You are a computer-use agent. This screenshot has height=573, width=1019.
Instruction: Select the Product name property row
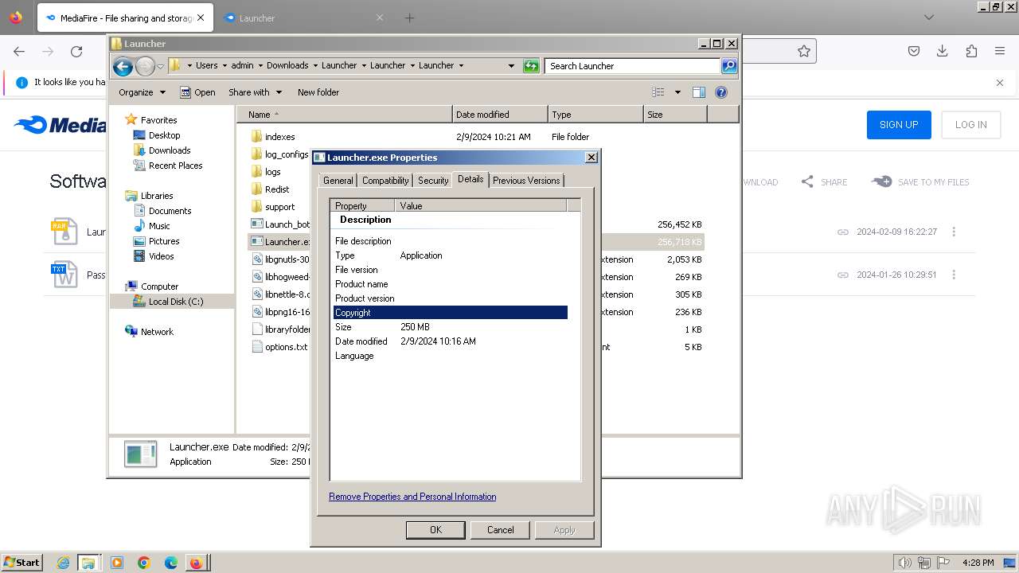450,284
